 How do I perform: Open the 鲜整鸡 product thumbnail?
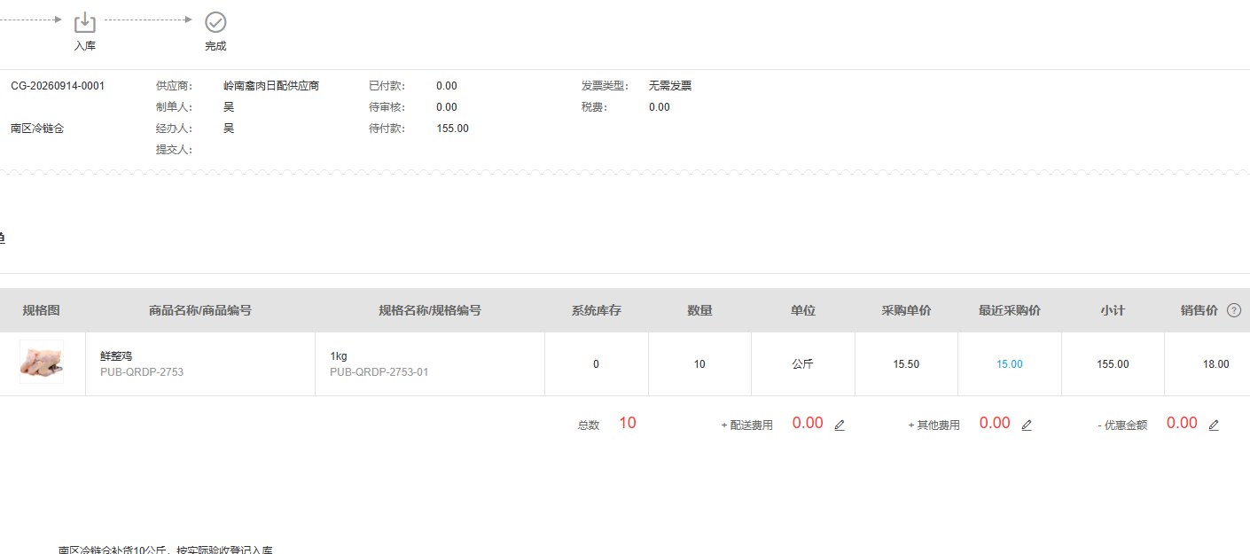tap(42, 362)
